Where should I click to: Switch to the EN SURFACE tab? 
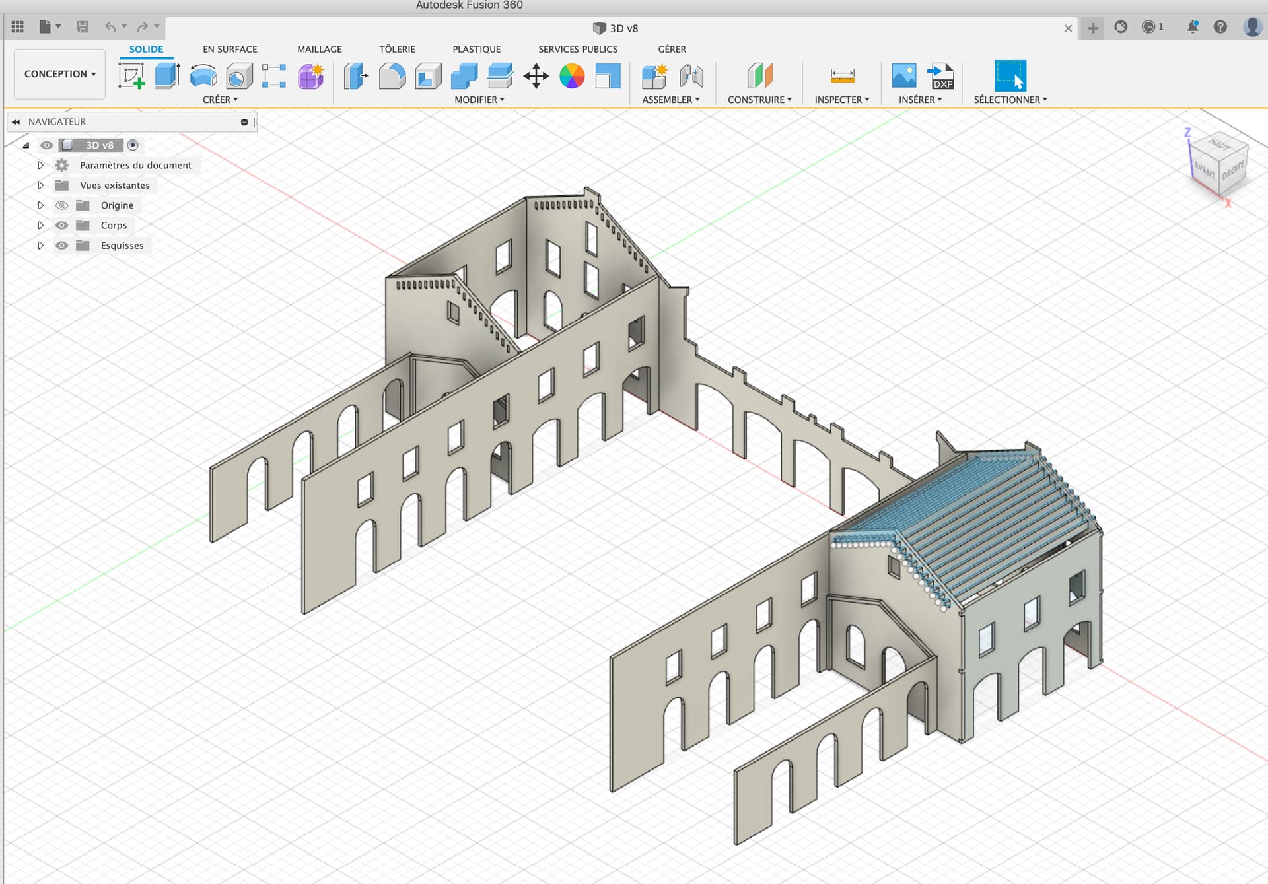pyautogui.click(x=230, y=49)
